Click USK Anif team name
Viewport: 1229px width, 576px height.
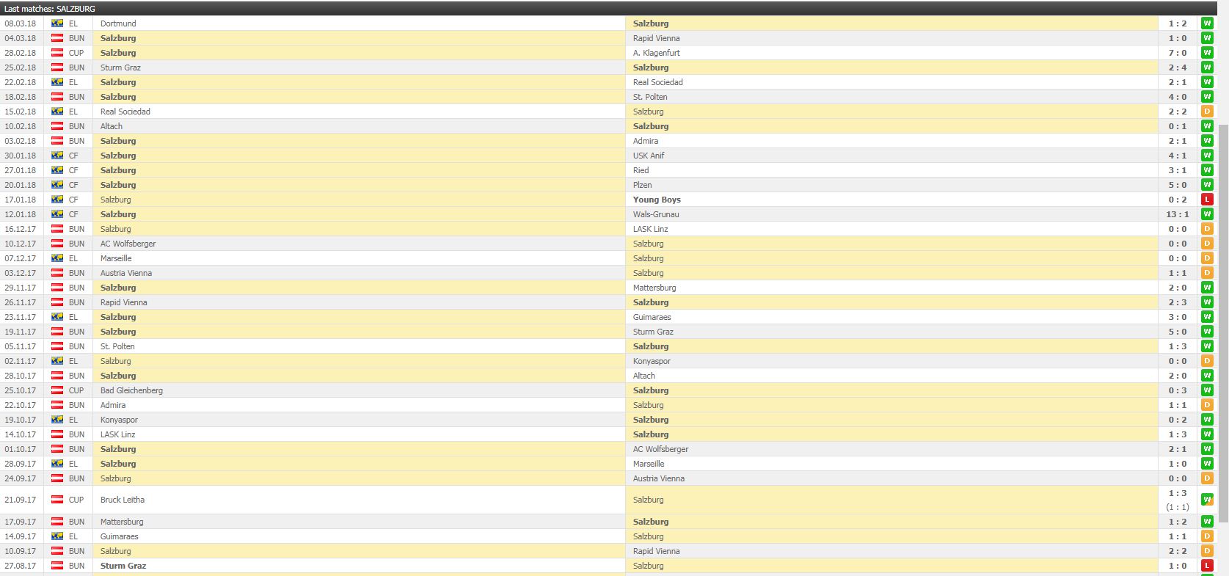tap(649, 156)
